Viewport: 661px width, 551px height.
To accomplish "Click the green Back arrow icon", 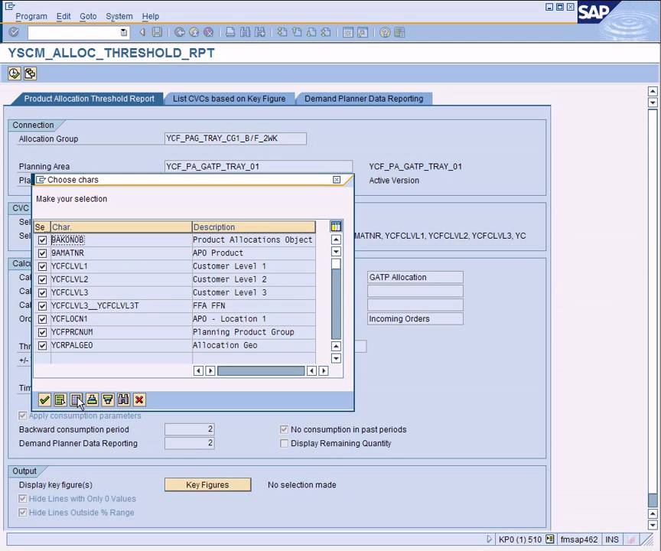I will (180, 32).
